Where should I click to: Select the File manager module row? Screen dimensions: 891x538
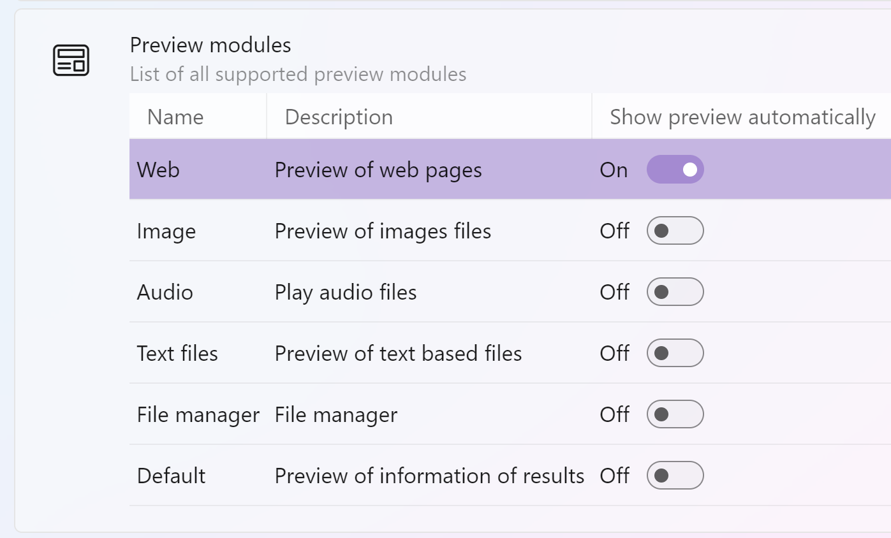pyautogui.click(x=198, y=414)
